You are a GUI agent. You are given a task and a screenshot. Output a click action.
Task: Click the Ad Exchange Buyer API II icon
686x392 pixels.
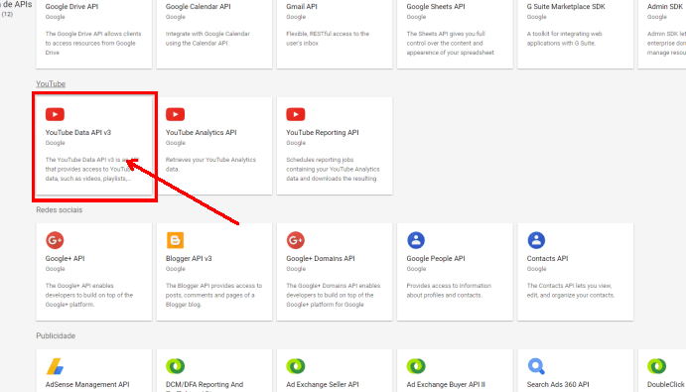click(416, 366)
